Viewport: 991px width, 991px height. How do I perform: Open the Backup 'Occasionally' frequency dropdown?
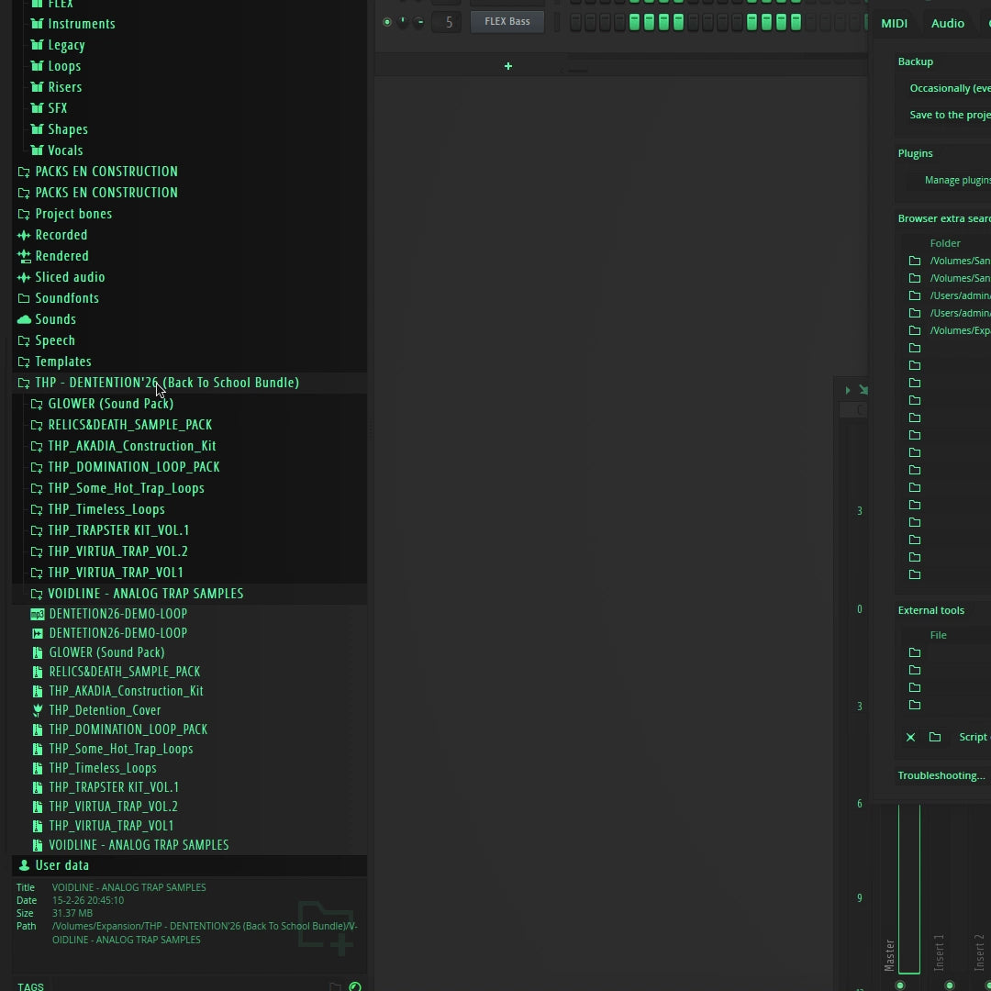click(x=950, y=88)
